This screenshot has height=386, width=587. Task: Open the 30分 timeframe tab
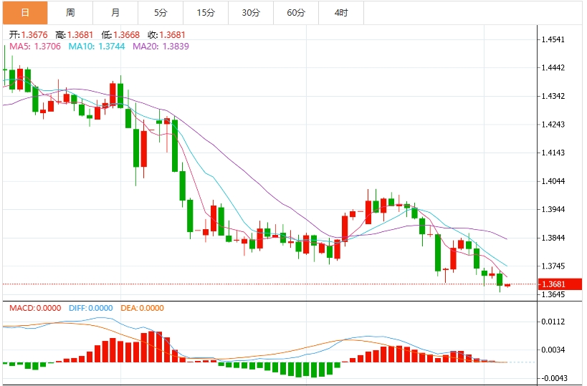pyautogui.click(x=251, y=13)
